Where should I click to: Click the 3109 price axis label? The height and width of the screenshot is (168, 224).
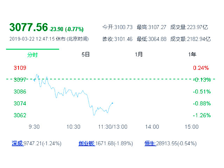[x=20, y=68]
